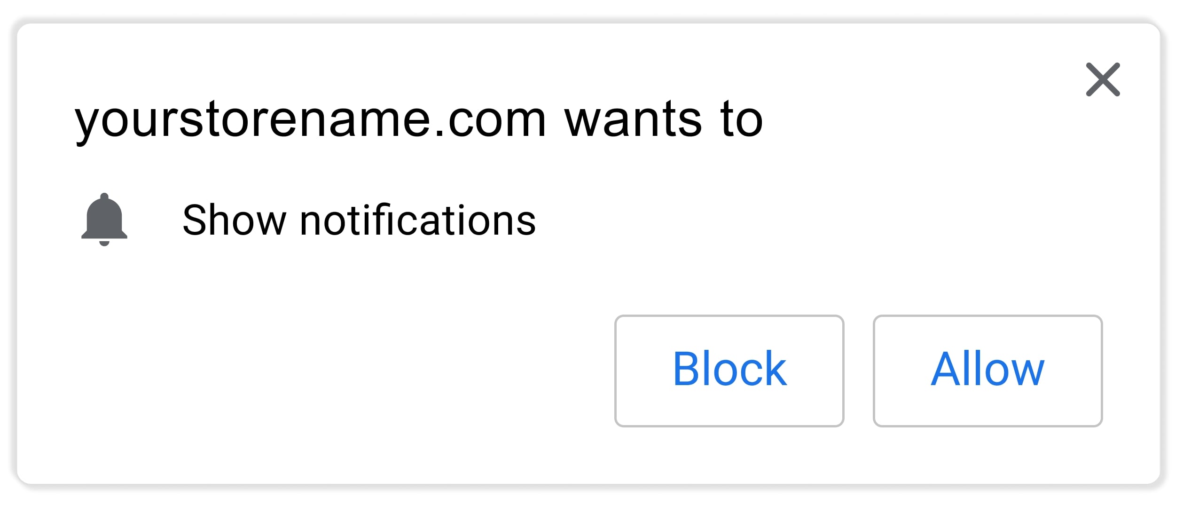Block notifications from yourstorename.com
Viewport: 1183px width, 513px height.
(x=729, y=371)
